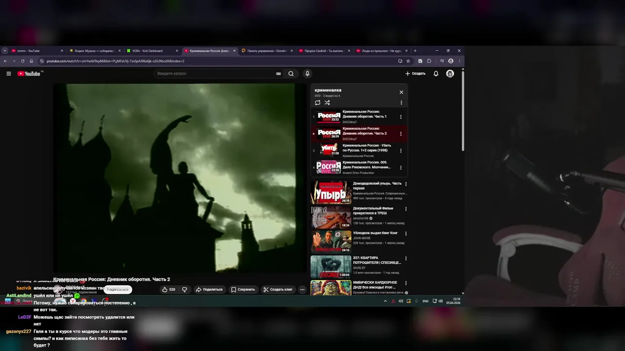Click the search magnifier button
This screenshot has width=625, height=351.
click(x=291, y=74)
